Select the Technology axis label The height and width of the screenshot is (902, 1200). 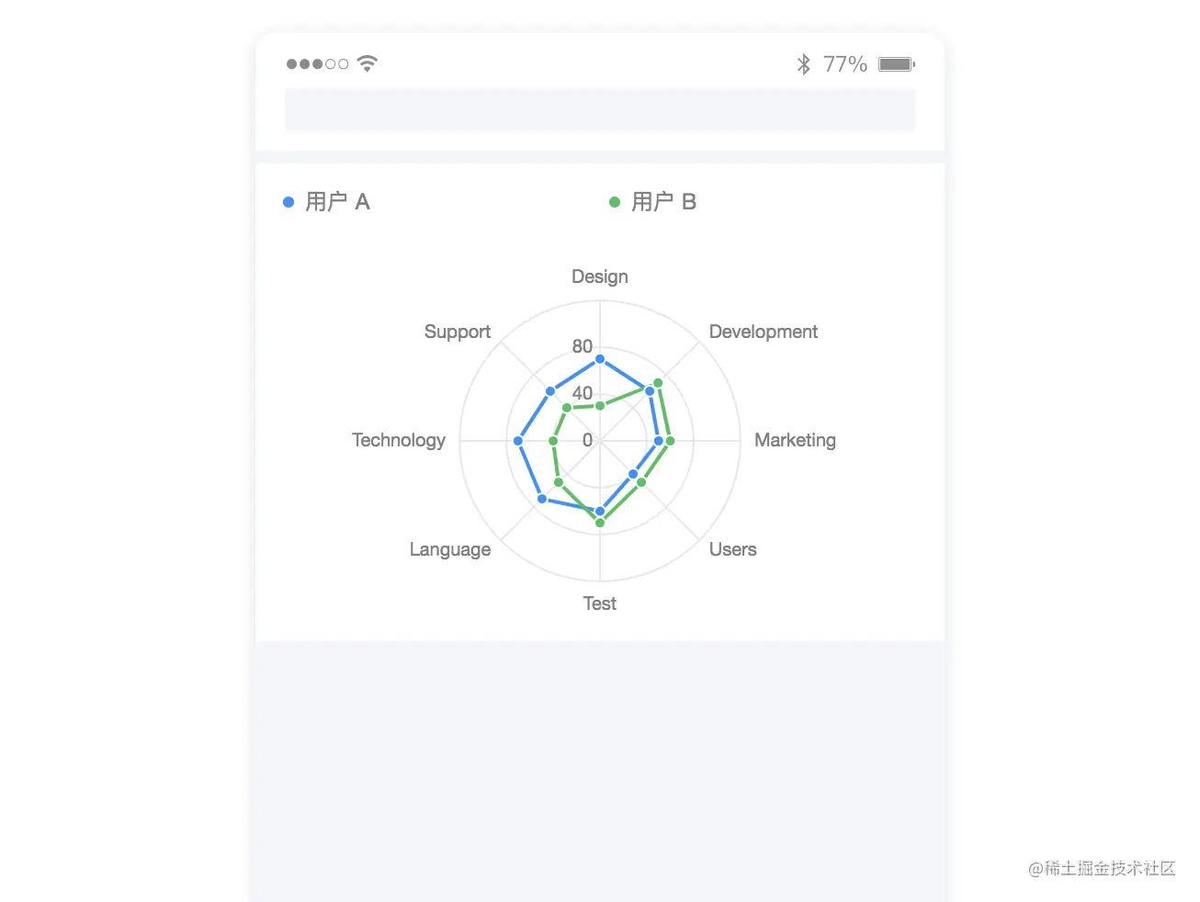(x=399, y=440)
